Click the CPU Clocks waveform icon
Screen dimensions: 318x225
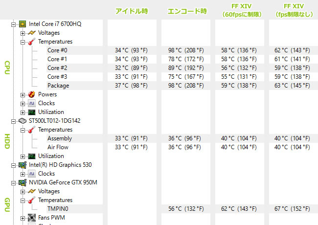32,103
